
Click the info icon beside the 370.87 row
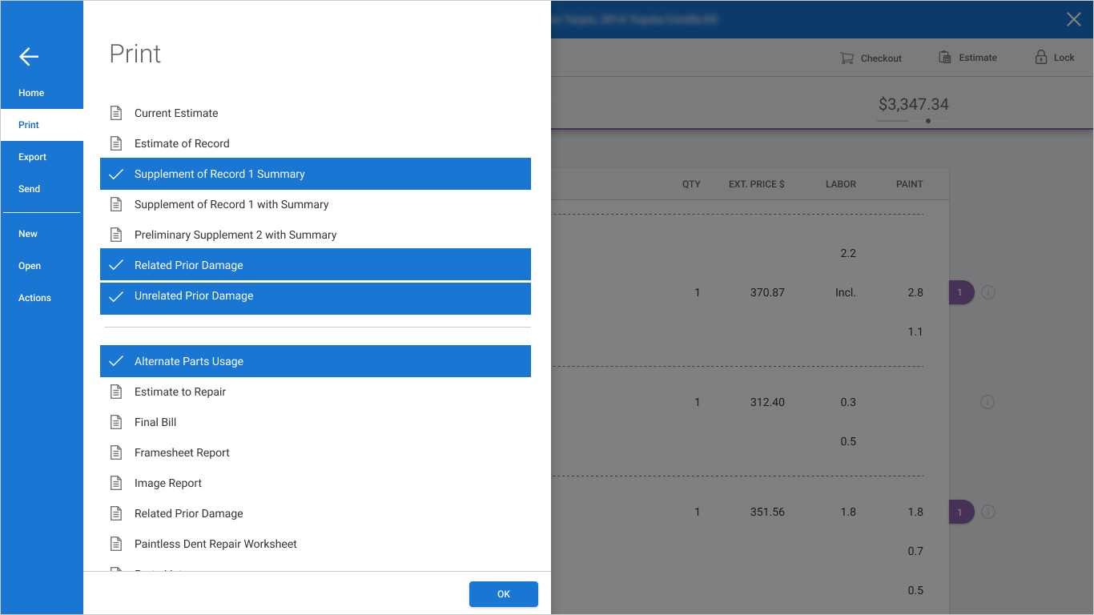[987, 292]
